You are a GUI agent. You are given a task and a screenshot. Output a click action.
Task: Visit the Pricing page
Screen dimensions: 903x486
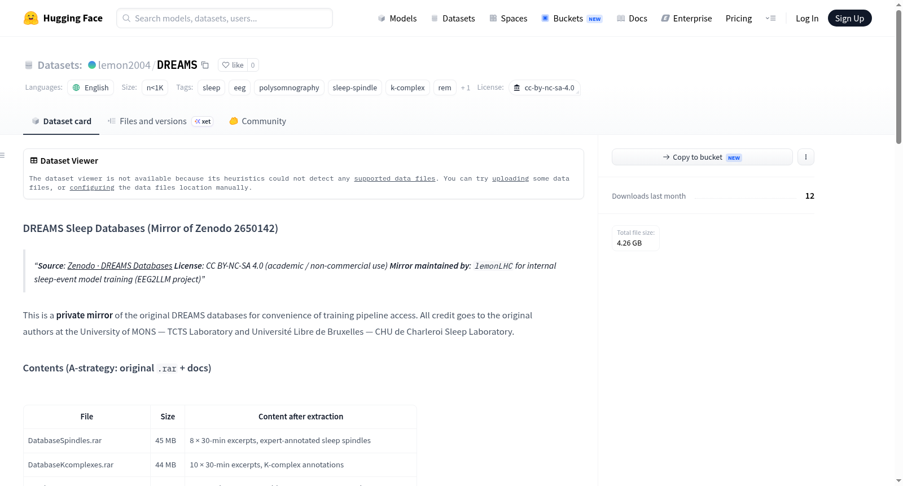coord(739,18)
